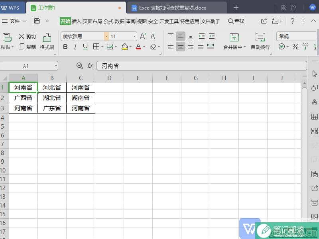Select cell B2 湖北省

[x=52, y=98]
